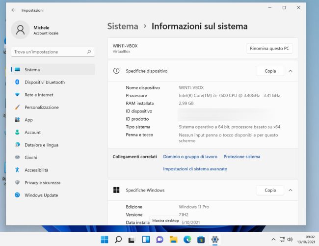Open Protezione sistema link
Screen dimensions: 319x246
242,157
